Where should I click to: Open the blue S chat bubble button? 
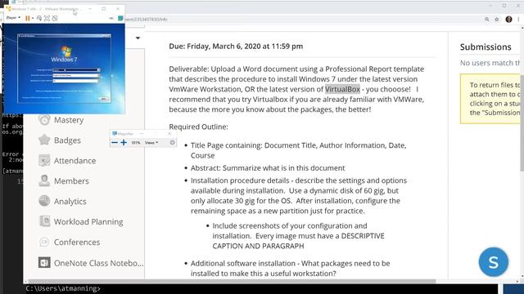pos(493,262)
